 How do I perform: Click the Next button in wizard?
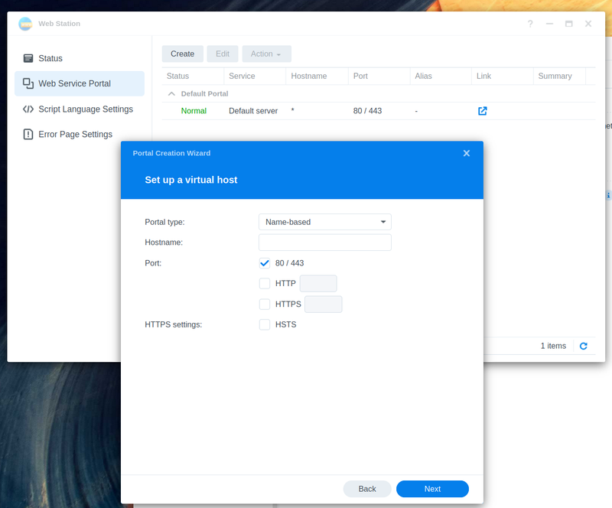pyautogui.click(x=432, y=489)
